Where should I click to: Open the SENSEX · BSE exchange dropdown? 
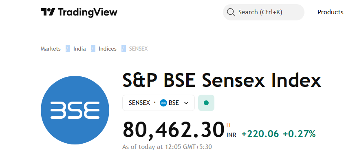pyautogui.click(x=159, y=103)
